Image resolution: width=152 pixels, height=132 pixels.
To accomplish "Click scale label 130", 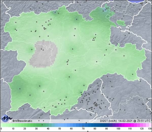I will [150, 129].
